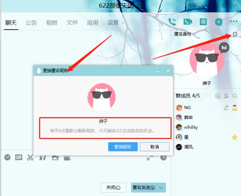Screen dimensions: 241x196
Task: Open the 文件 tab
Action: point(72,23)
